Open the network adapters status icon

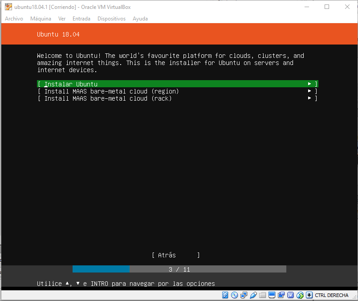[244, 295]
